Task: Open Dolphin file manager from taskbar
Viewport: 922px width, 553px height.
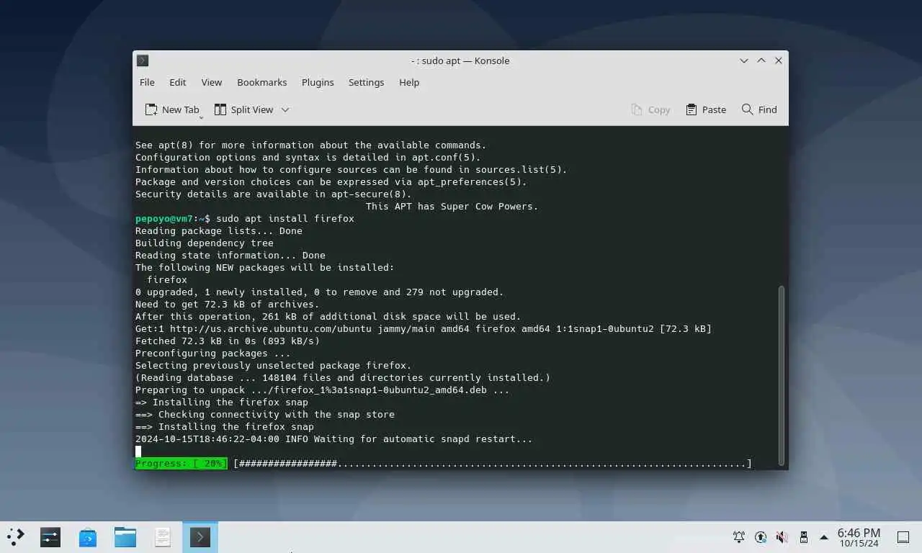Action: pyautogui.click(x=125, y=536)
